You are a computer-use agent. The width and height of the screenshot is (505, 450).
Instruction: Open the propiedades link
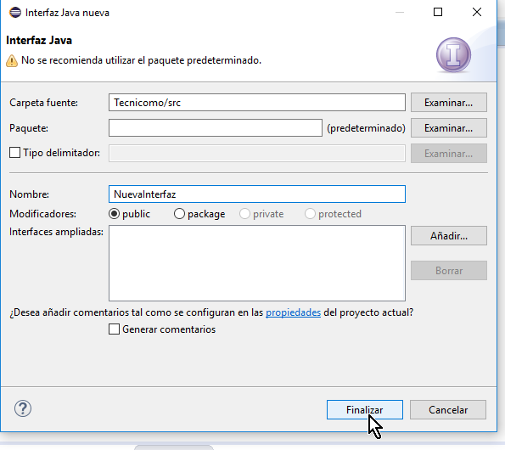tap(293, 312)
